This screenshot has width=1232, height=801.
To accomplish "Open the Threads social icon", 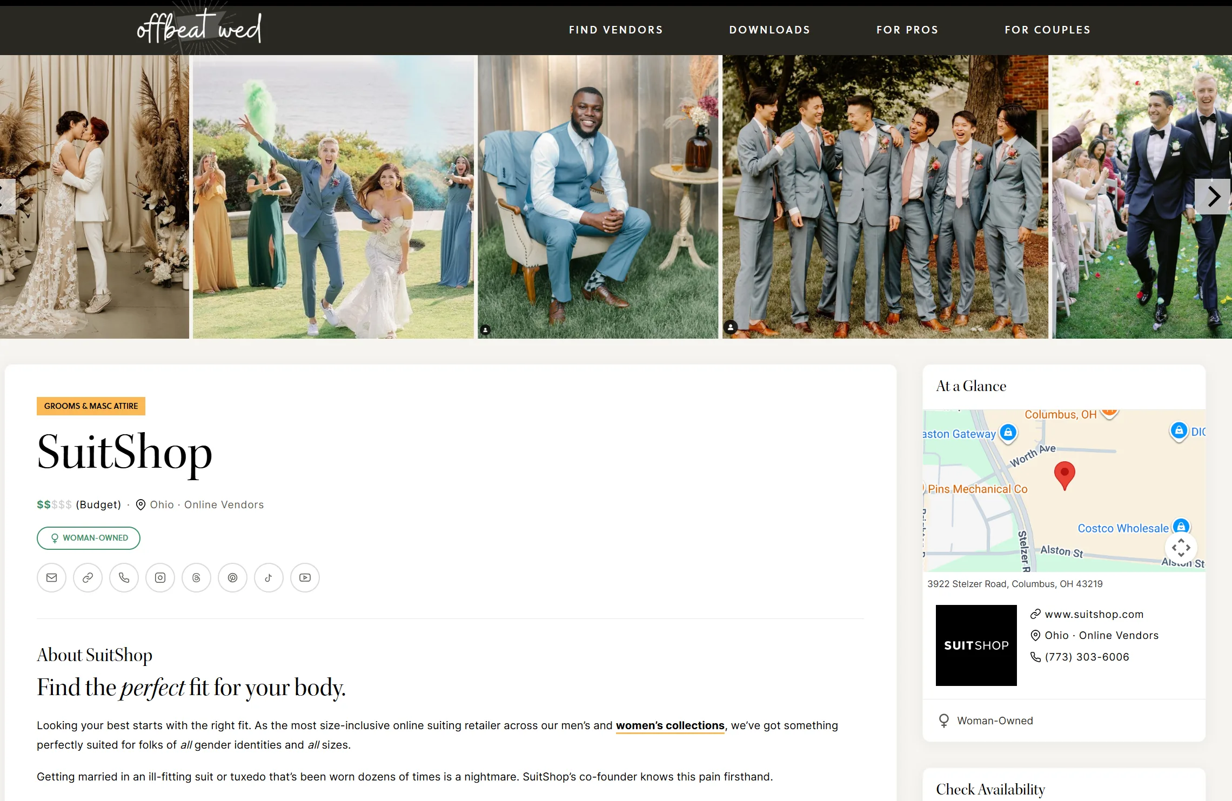I will coord(196,577).
